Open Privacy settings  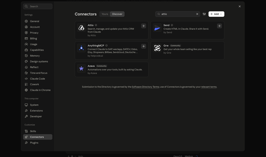click(38, 33)
